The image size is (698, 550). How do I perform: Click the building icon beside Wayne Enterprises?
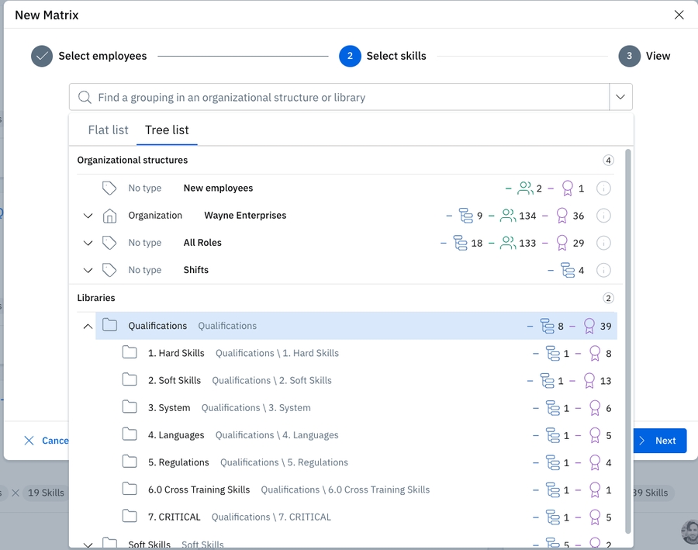[x=109, y=216]
